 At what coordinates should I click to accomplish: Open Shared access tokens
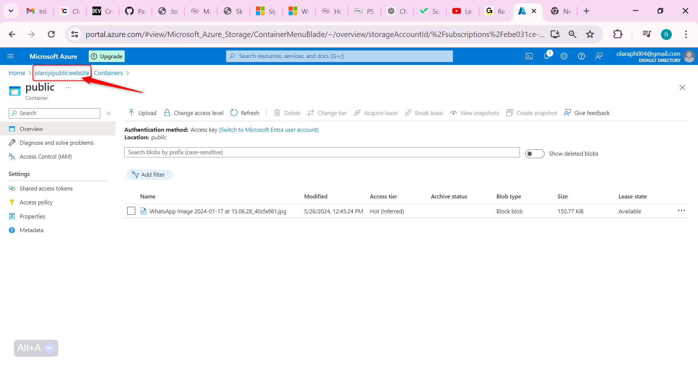click(46, 188)
